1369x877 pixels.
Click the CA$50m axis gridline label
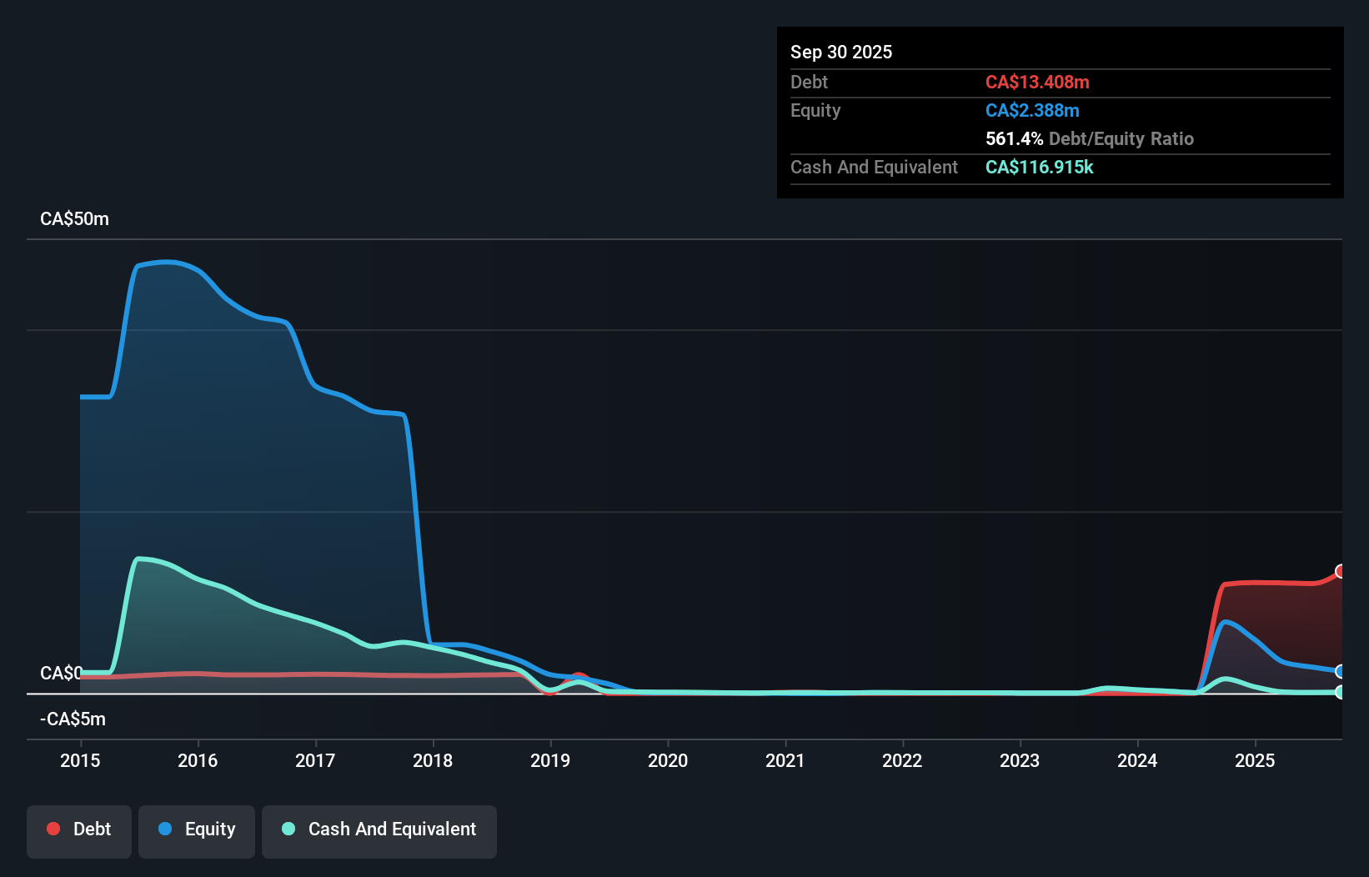tap(73, 218)
